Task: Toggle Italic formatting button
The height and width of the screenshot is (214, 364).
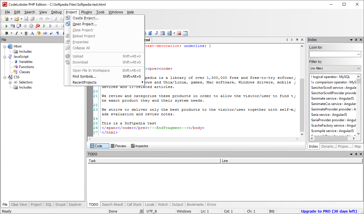Action: pyautogui.click(x=17, y=33)
